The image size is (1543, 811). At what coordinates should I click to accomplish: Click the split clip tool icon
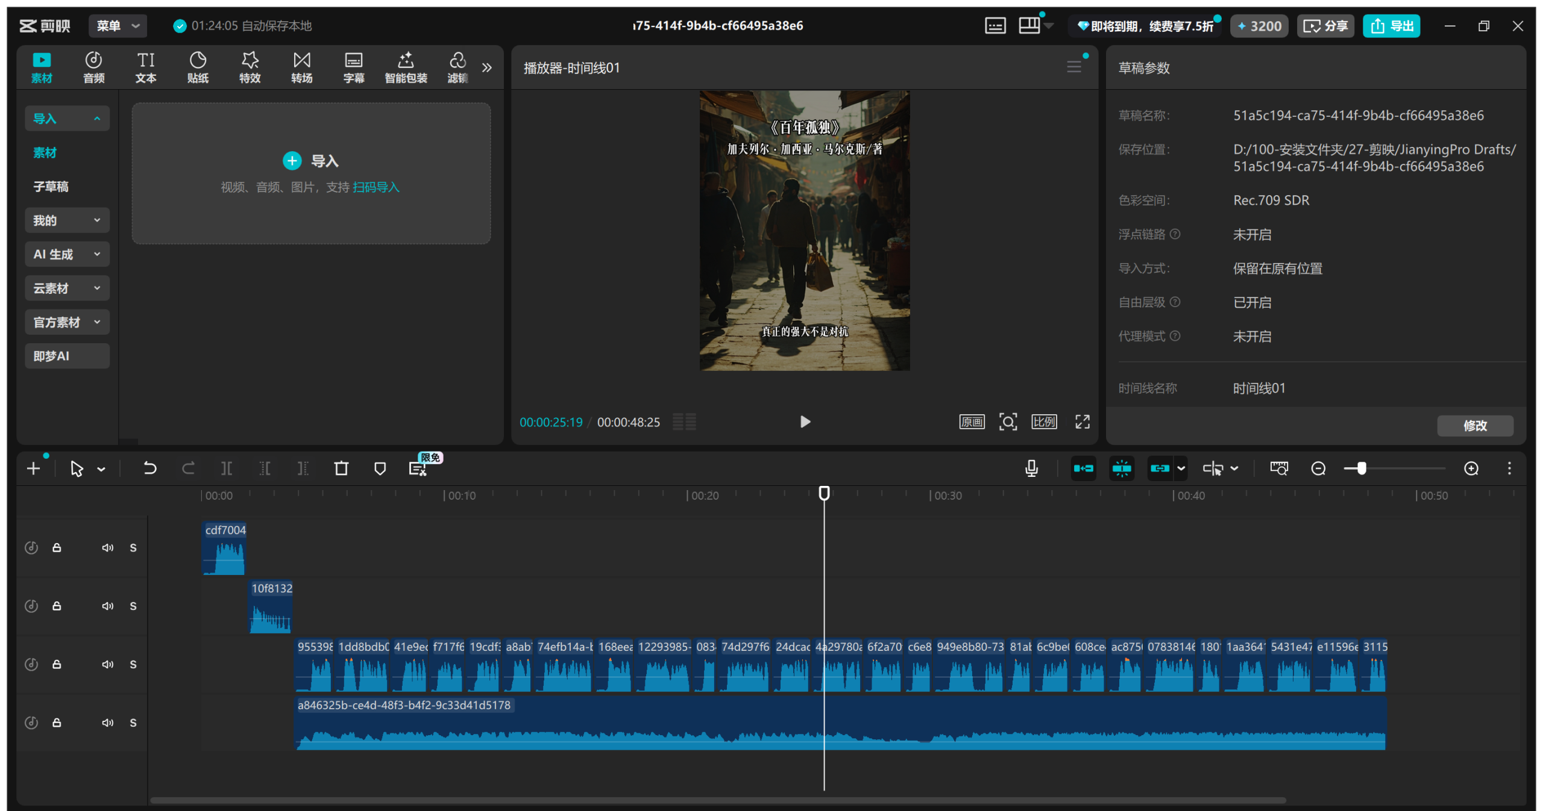pos(226,468)
